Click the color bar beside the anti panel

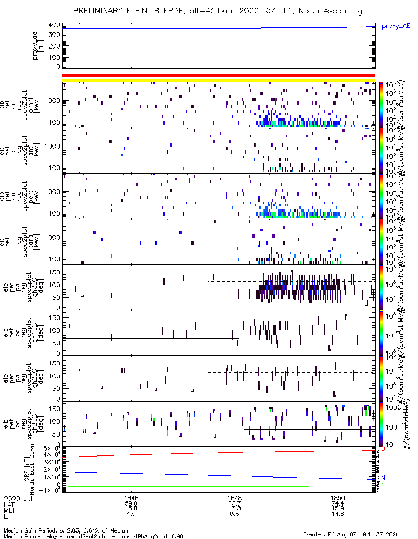pos(381,150)
